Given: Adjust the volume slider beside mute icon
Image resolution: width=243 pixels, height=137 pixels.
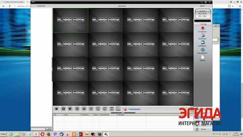Looking at the screenshot, I should pyautogui.click(x=135, y=109).
